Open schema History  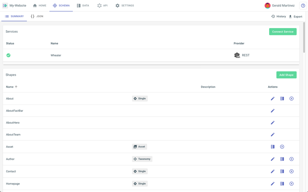278,17
